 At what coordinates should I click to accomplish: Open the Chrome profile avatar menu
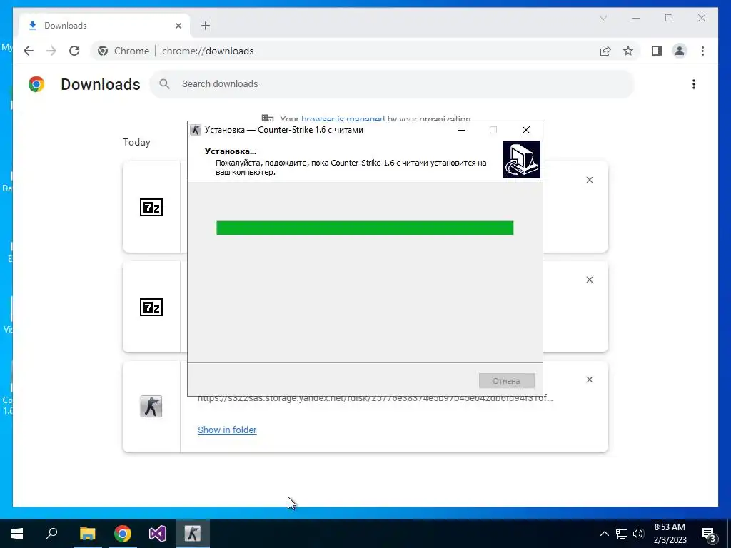(x=680, y=51)
